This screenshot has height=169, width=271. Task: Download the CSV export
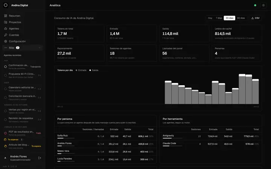(256, 18)
